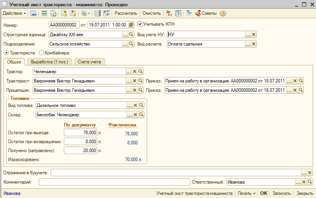Screen dimensions: 316x198
Task: Switch to the Выработка (1 поз.) tab
Action: (49, 62)
